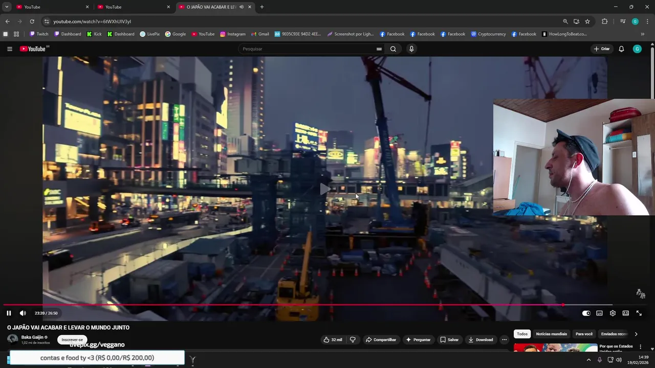The height and width of the screenshot is (368, 655).
Task: Mute the video using the speaker icon
Action: [x=23, y=313]
